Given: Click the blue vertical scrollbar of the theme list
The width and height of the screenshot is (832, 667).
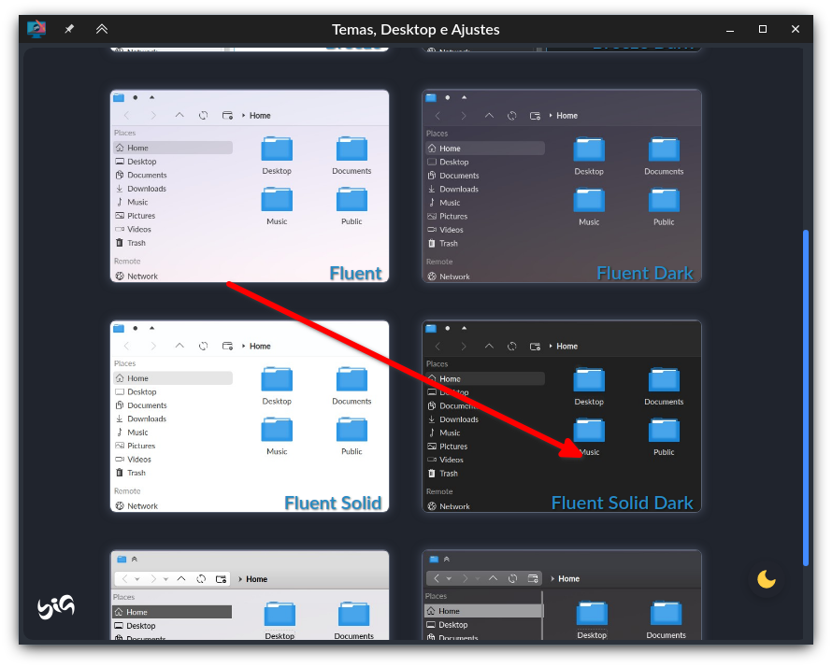Looking at the screenshot, I should [806, 398].
